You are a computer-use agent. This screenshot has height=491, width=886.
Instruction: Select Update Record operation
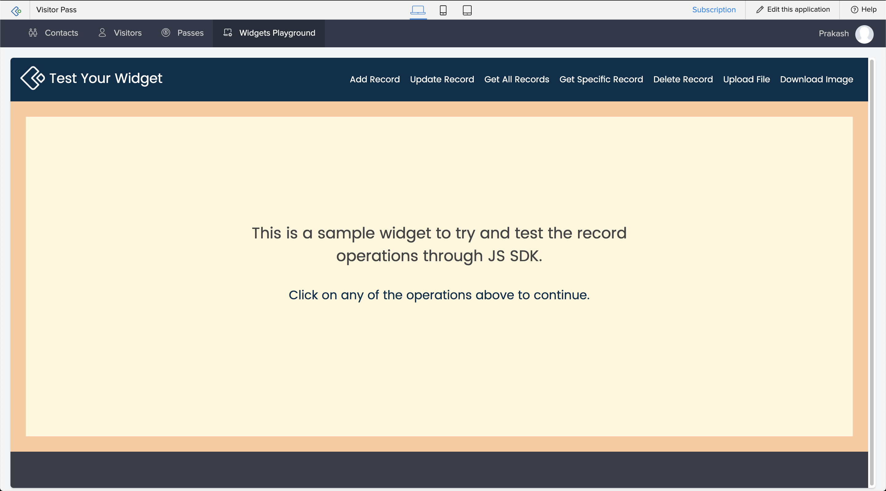click(442, 79)
